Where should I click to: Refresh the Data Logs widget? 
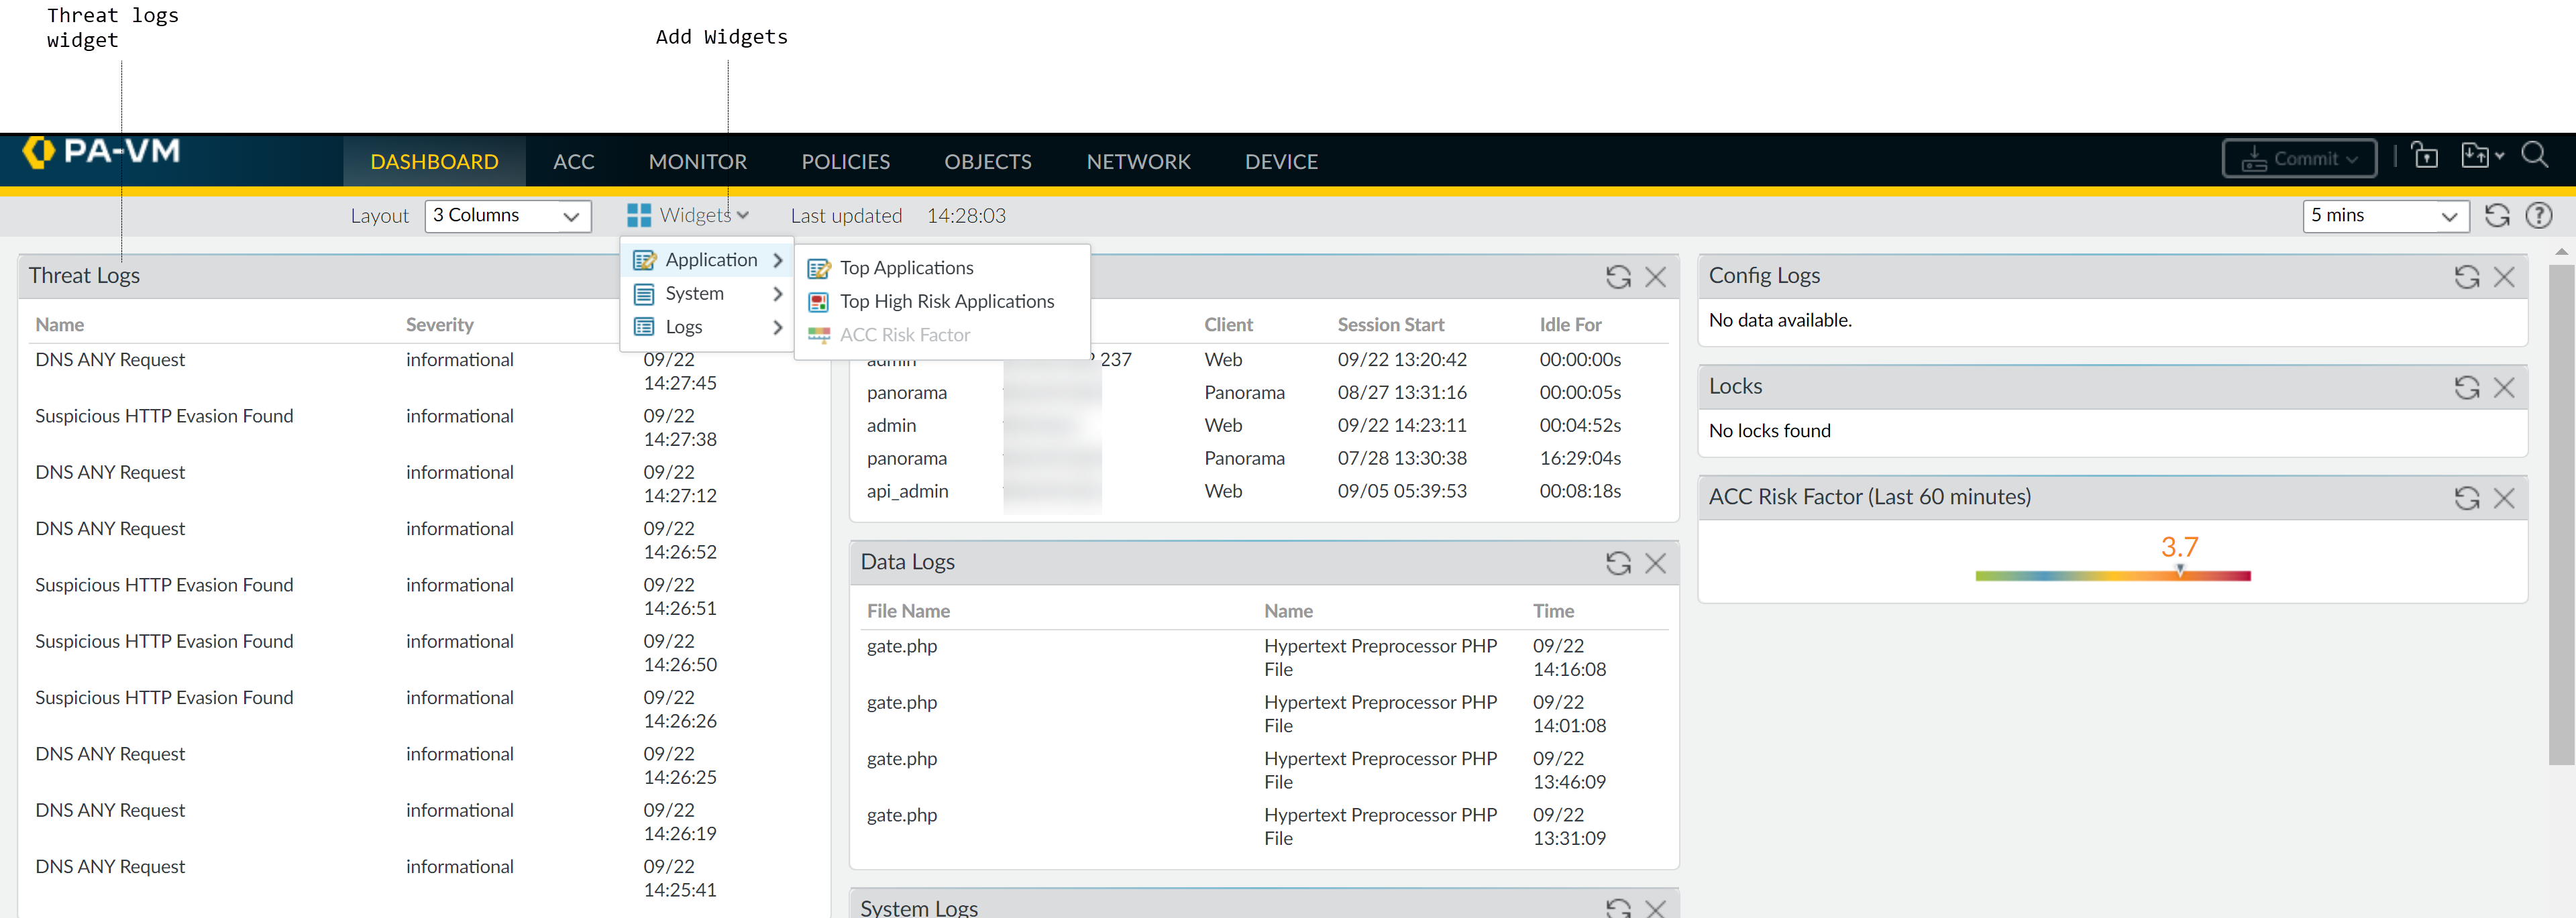1617,563
